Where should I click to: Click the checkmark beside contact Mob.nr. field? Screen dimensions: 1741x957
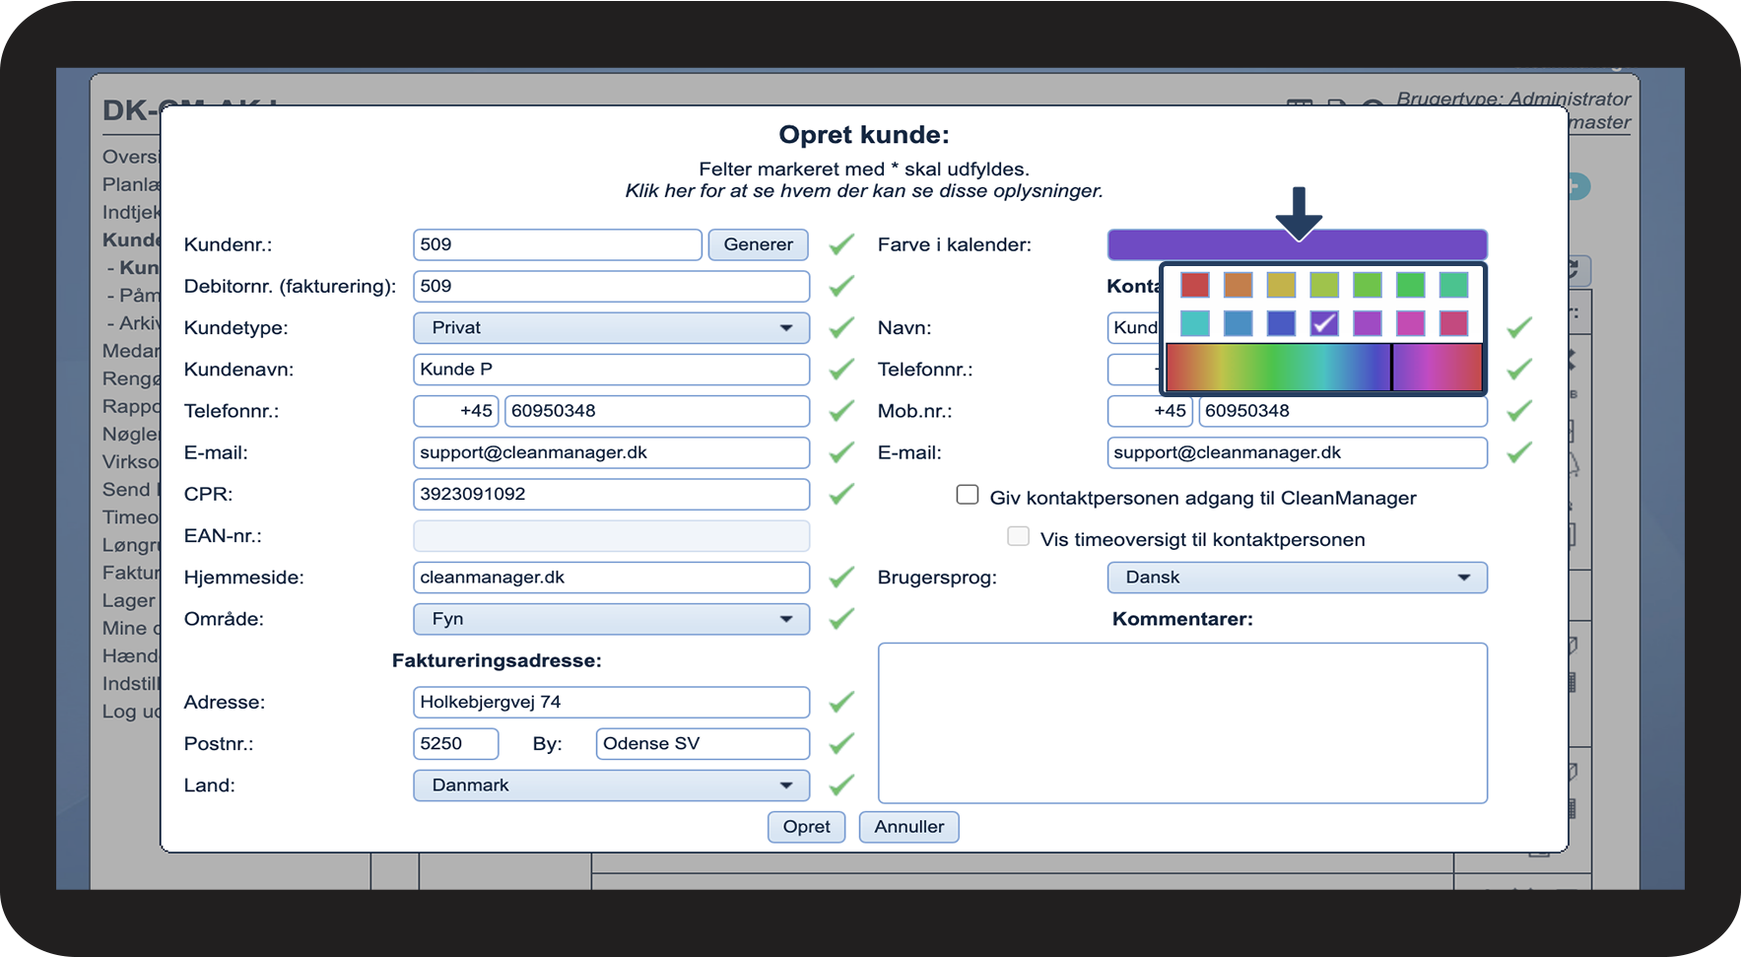point(1518,411)
